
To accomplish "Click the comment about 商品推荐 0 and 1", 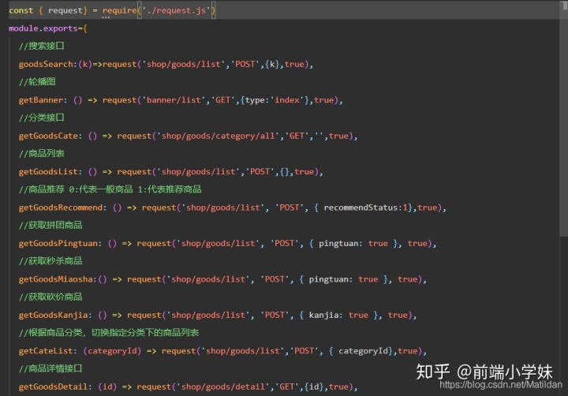I will click(x=110, y=189).
